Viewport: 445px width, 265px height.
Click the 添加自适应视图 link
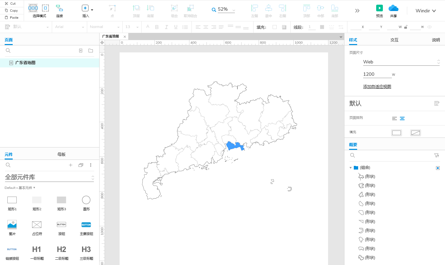coord(377,87)
